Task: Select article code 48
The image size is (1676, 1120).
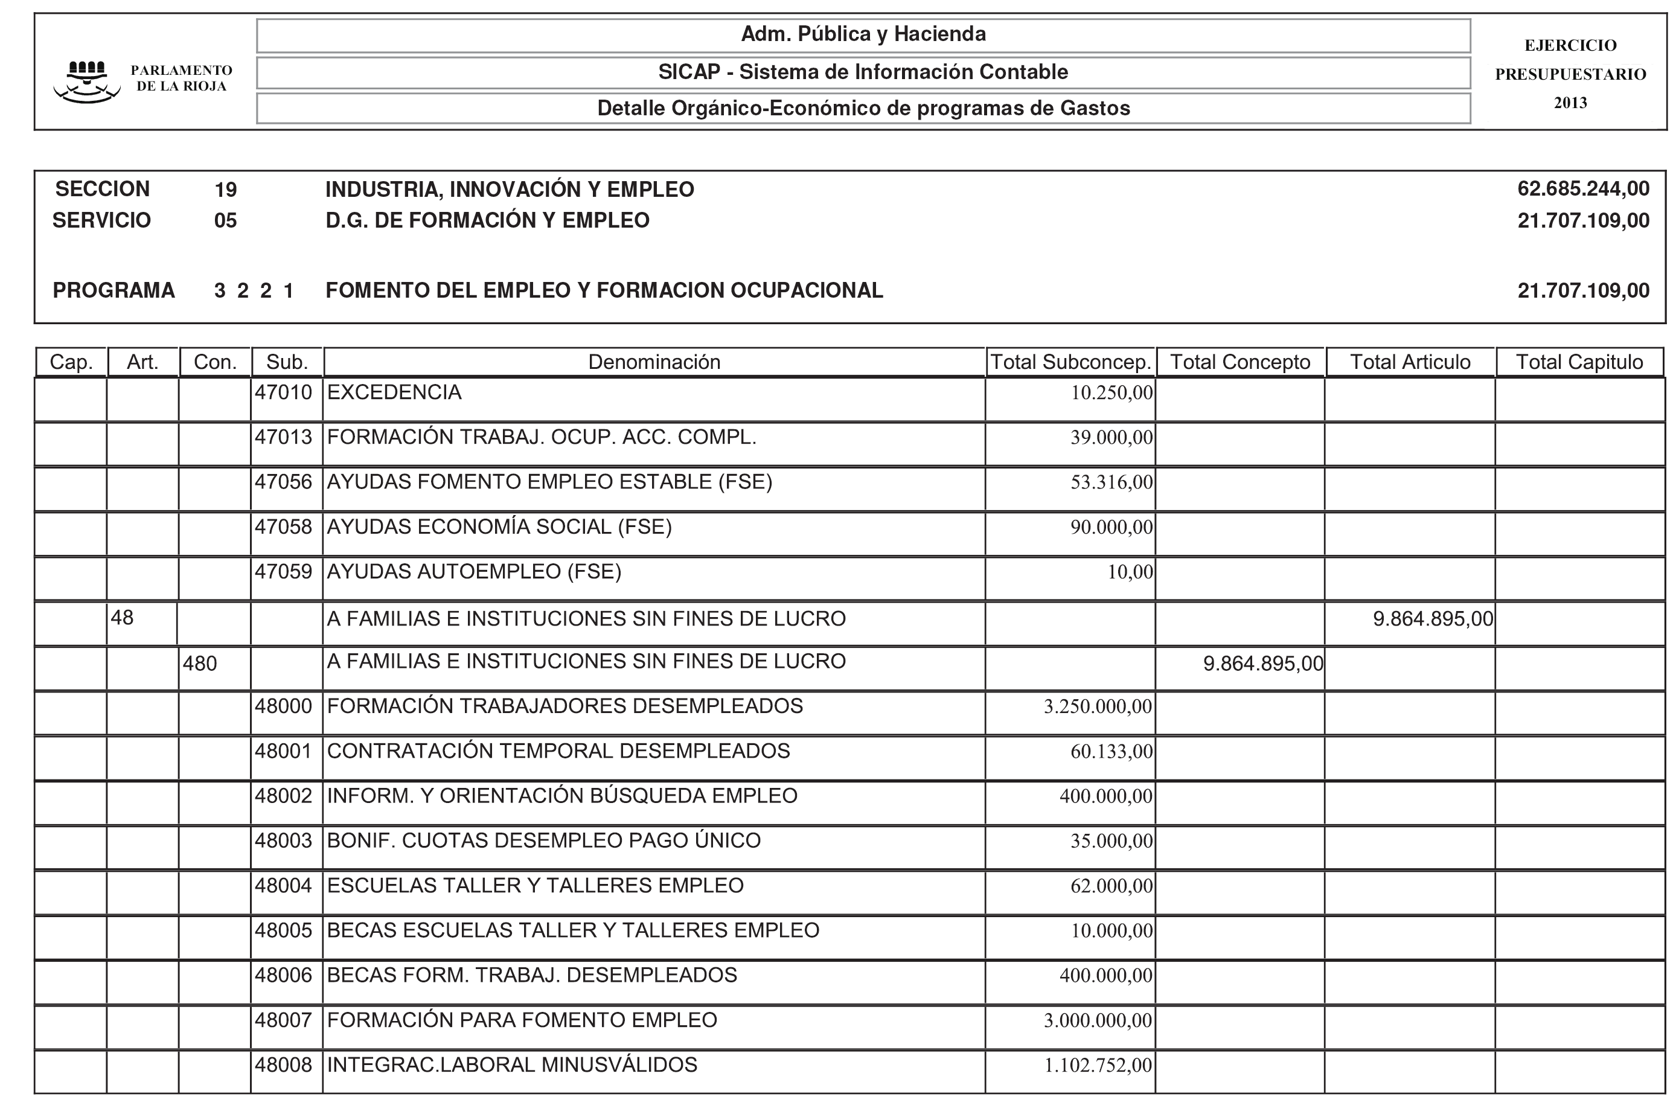Action: coord(122,618)
